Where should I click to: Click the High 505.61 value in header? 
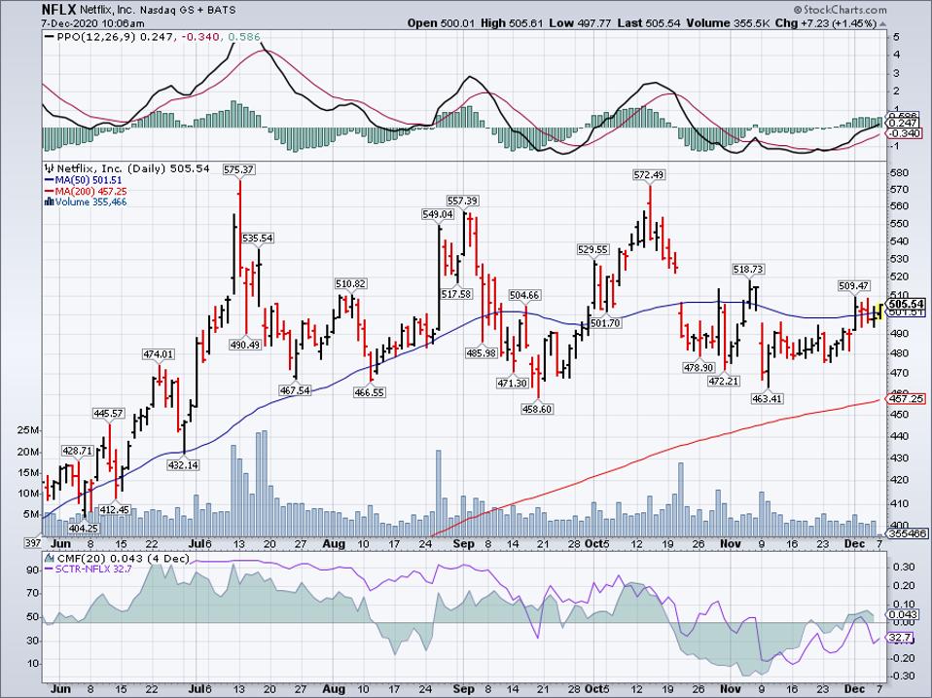pyautogui.click(x=513, y=23)
